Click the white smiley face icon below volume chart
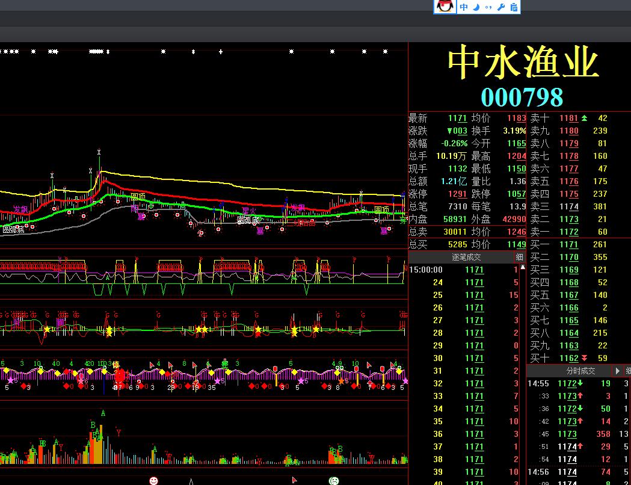The width and height of the screenshot is (631, 485). click(154, 481)
